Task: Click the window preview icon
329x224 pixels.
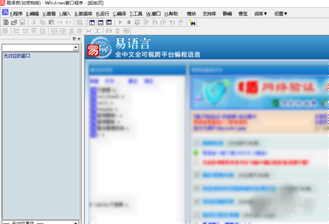Action: pyautogui.click(x=5, y=31)
